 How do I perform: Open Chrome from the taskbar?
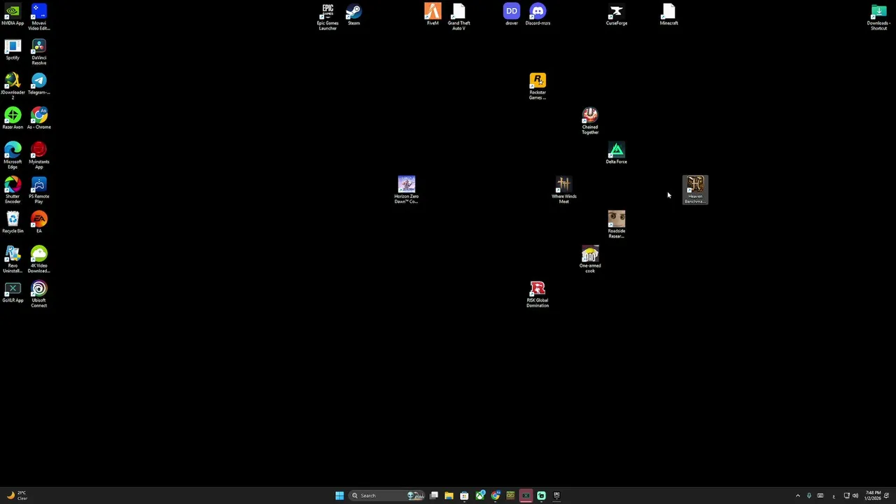point(496,496)
